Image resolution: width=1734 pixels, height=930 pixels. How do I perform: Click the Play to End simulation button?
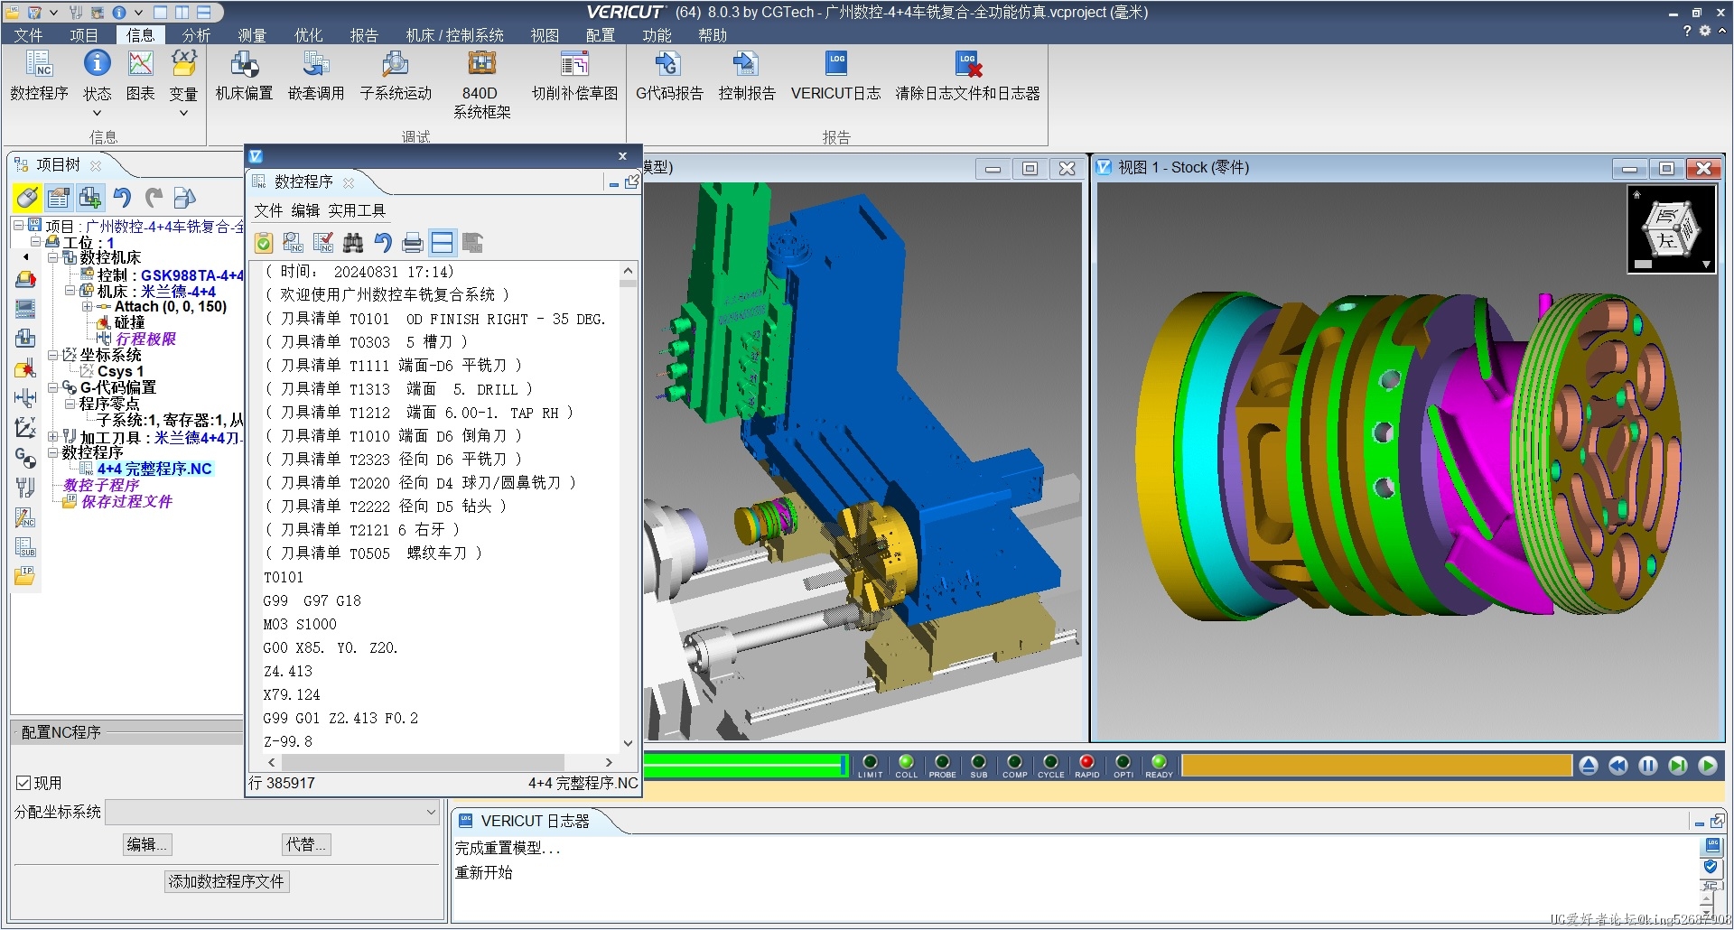1708,766
